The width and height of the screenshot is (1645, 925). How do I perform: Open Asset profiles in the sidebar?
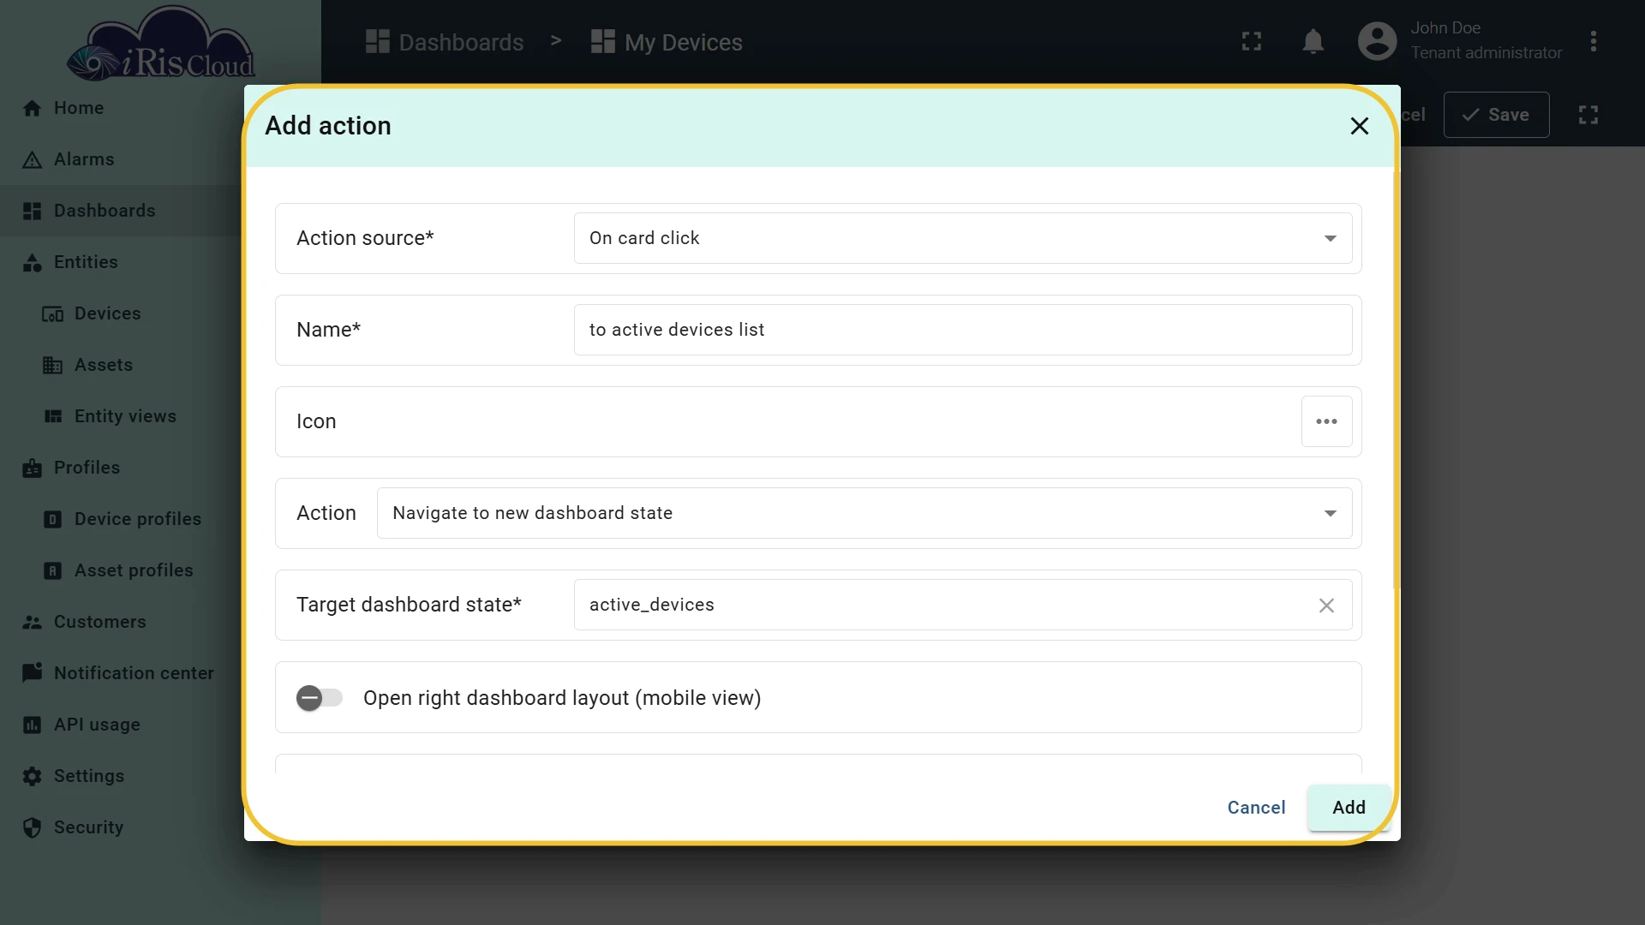(x=120, y=570)
